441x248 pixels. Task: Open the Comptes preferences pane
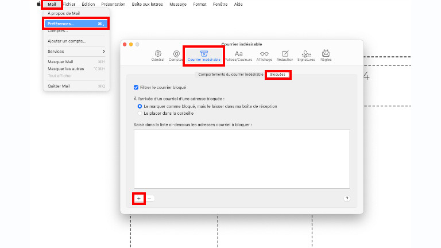tap(176, 56)
